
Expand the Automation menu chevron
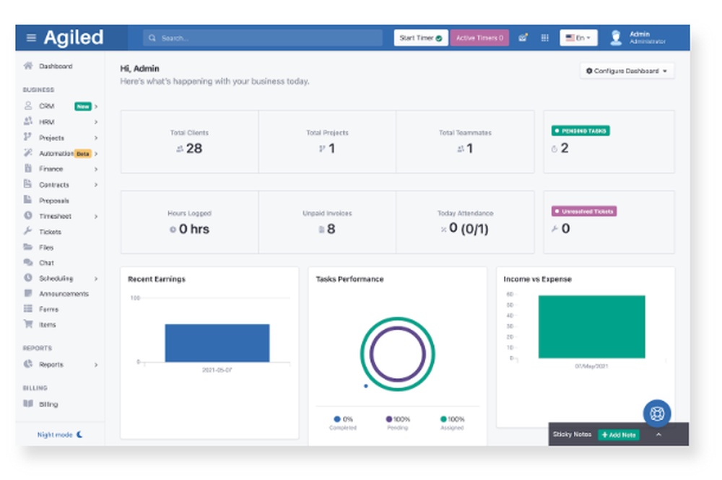pyautogui.click(x=96, y=153)
